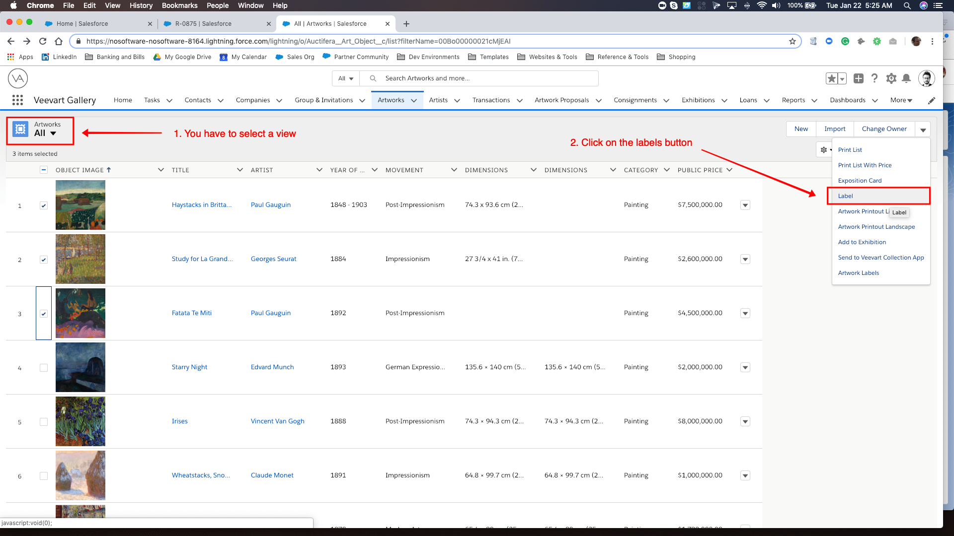Open the help question mark icon

[x=874, y=78]
